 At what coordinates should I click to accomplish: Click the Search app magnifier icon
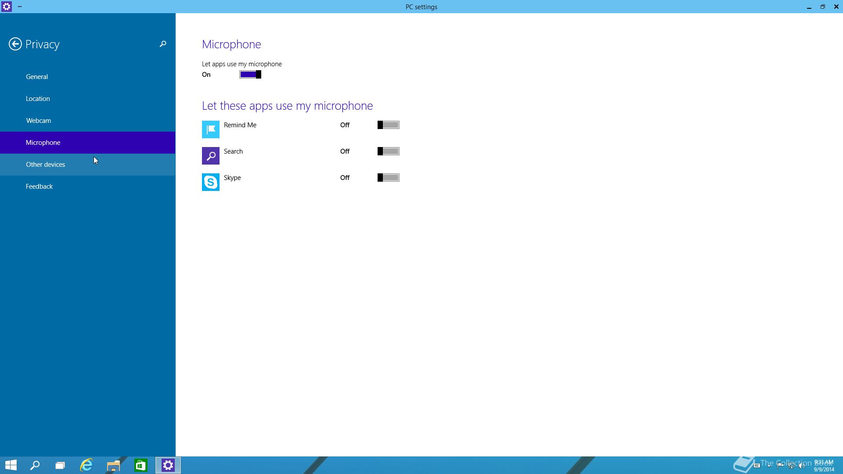pos(211,156)
